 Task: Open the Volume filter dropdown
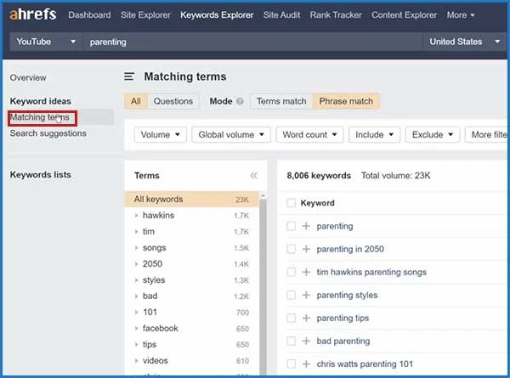161,134
